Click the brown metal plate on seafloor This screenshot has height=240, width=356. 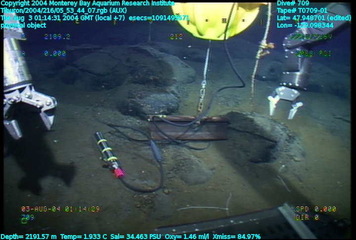point(188,127)
